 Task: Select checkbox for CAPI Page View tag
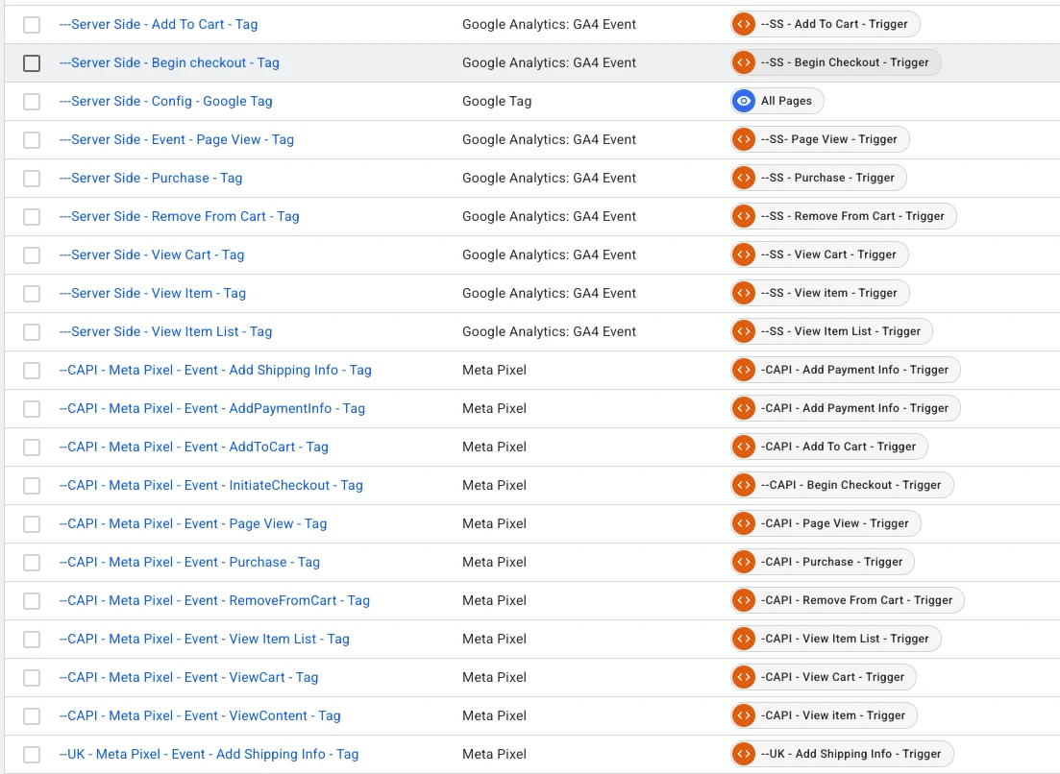pyautogui.click(x=32, y=524)
